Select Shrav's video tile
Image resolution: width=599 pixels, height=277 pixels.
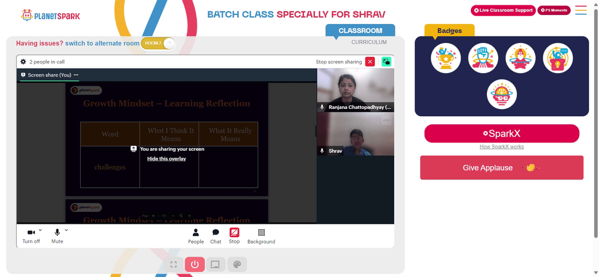[356, 134]
